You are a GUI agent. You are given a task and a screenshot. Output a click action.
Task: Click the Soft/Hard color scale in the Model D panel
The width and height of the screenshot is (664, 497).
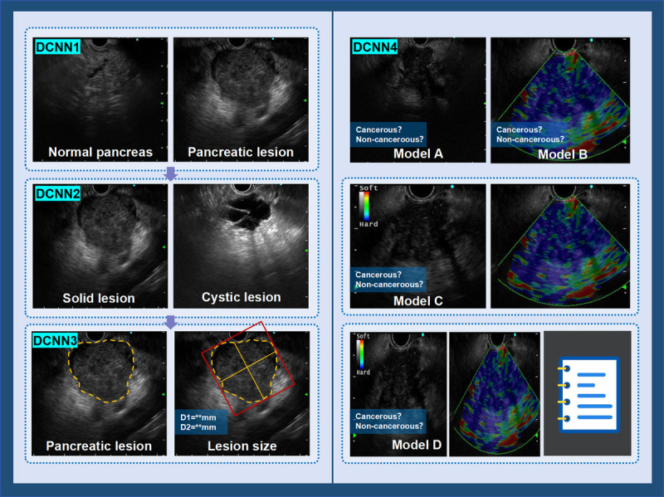point(363,354)
